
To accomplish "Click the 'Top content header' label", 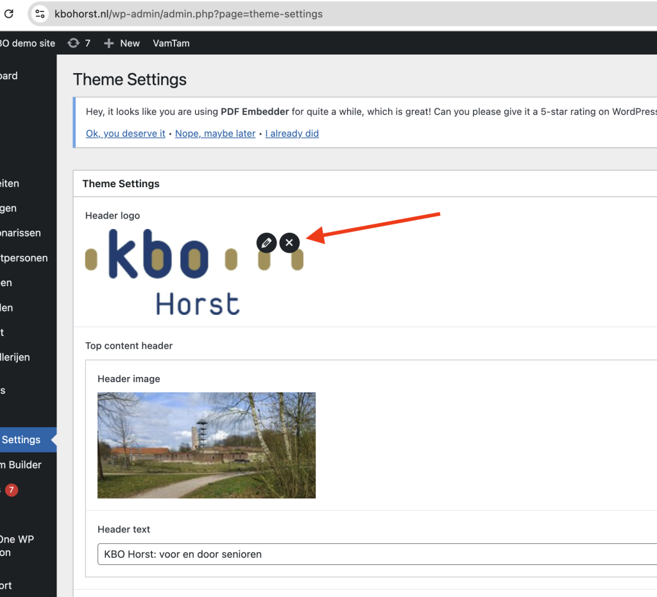I will pyautogui.click(x=129, y=346).
